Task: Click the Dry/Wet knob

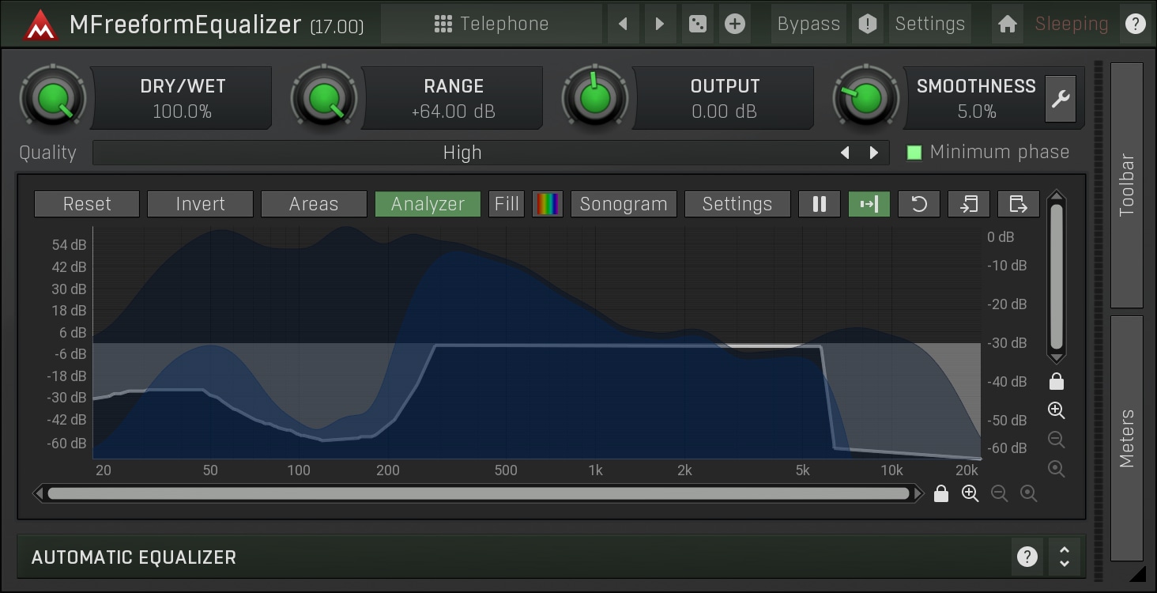Action: click(53, 99)
